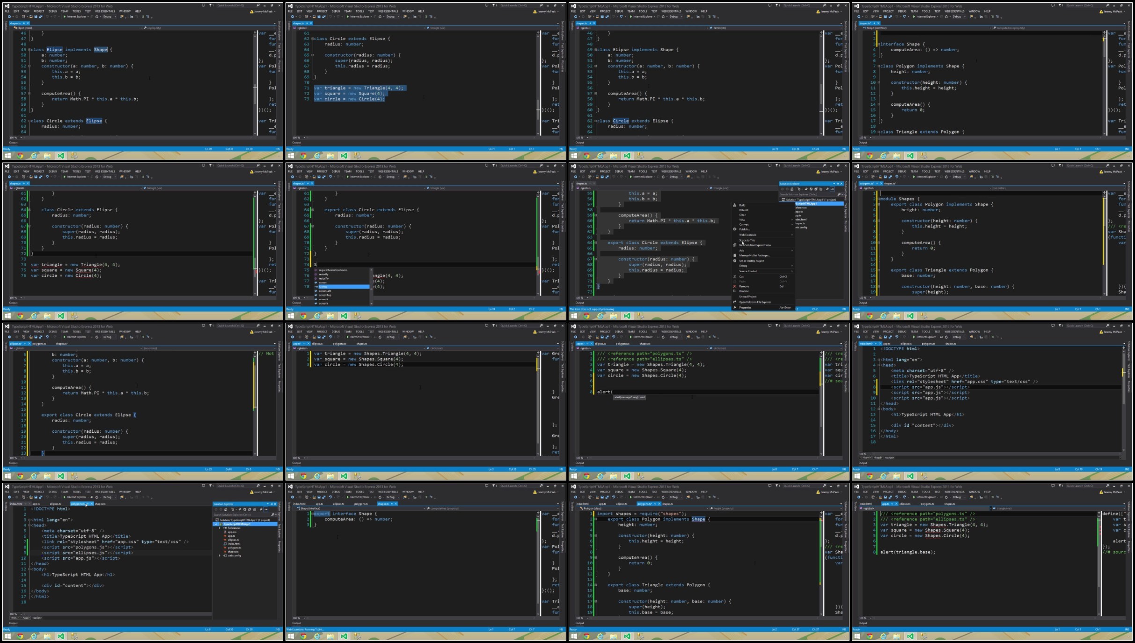
Task: Open the Internet Explorer browser dropdown in the context-menu frame
Action: click(x=654, y=177)
